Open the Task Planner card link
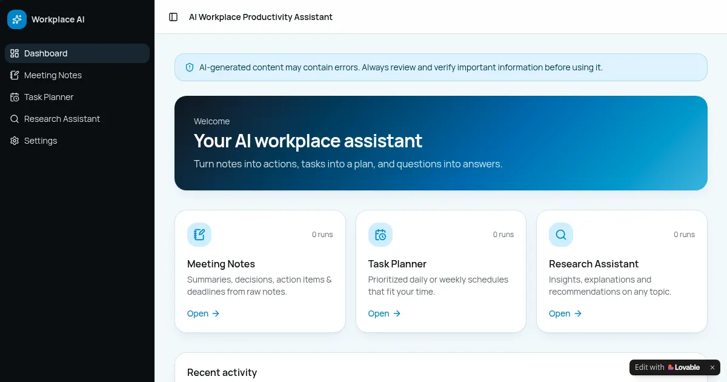This screenshot has width=727, height=382. click(385, 313)
